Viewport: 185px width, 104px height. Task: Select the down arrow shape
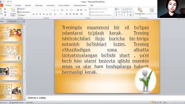point(127,12)
